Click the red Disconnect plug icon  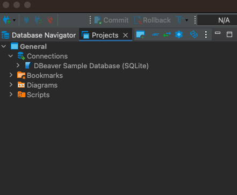[x=50, y=20]
